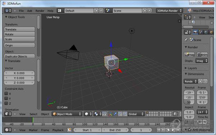Open the viewport shading sphere selector

88,114
